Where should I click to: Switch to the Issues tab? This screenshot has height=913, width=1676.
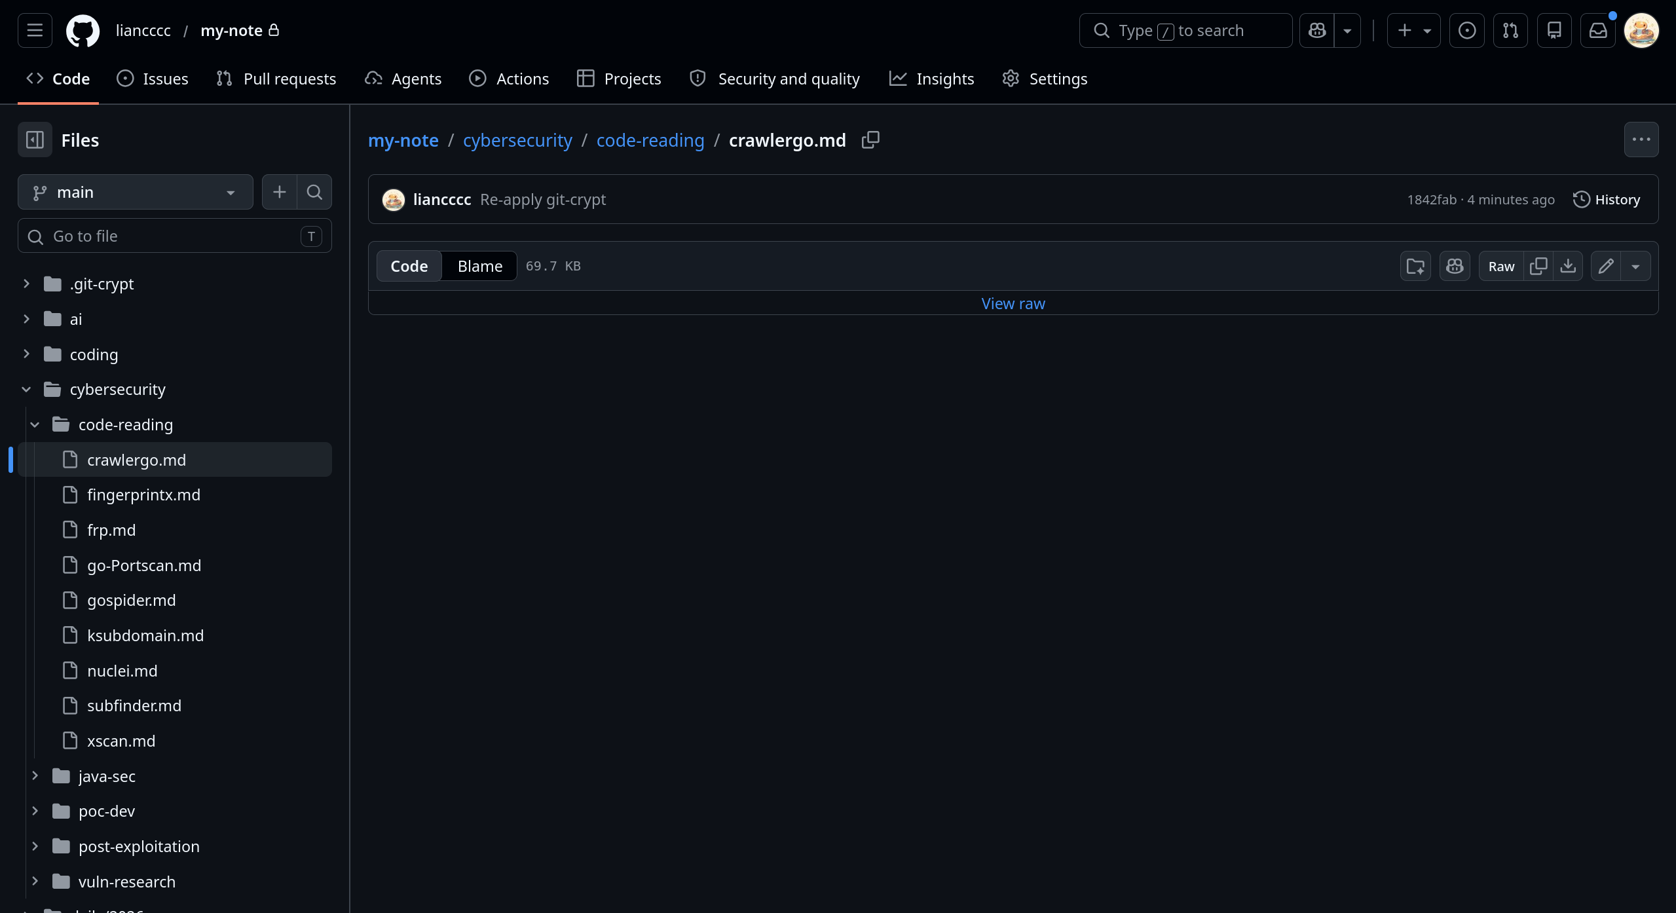point(153,79)
